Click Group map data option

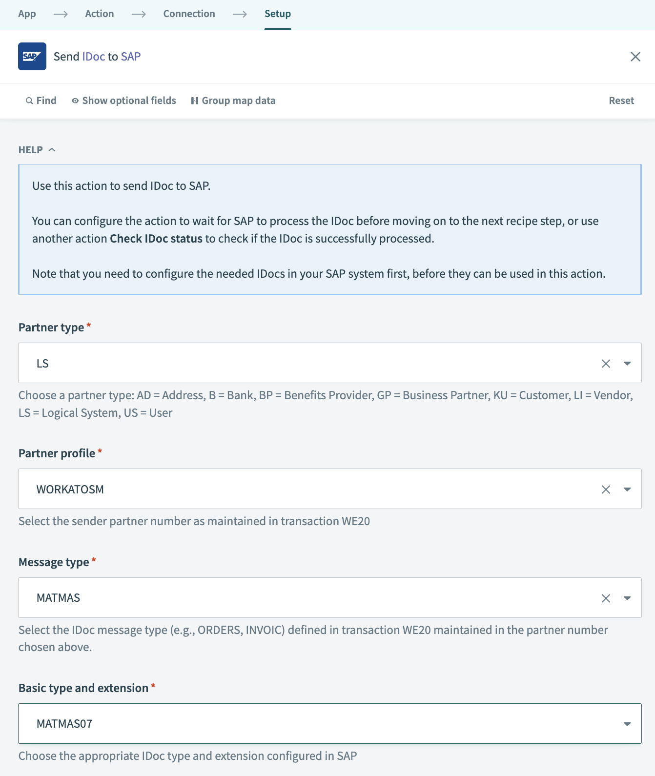233,101
